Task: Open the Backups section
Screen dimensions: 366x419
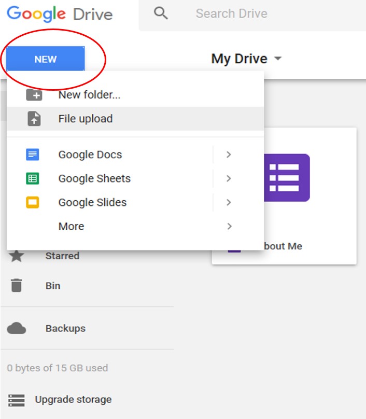Action: click(65, 328)
